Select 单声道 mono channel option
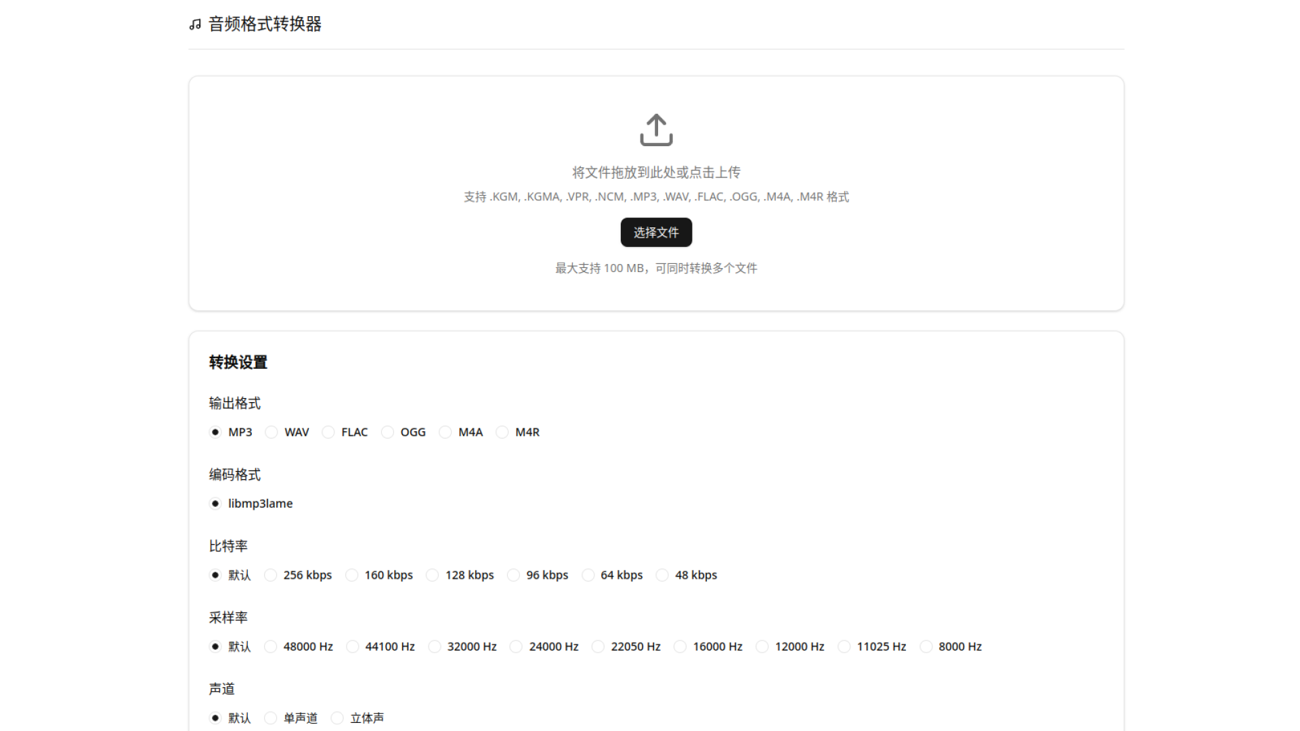Image resolution: width=1300 pixels, height=731 pixels. (271, 718)
